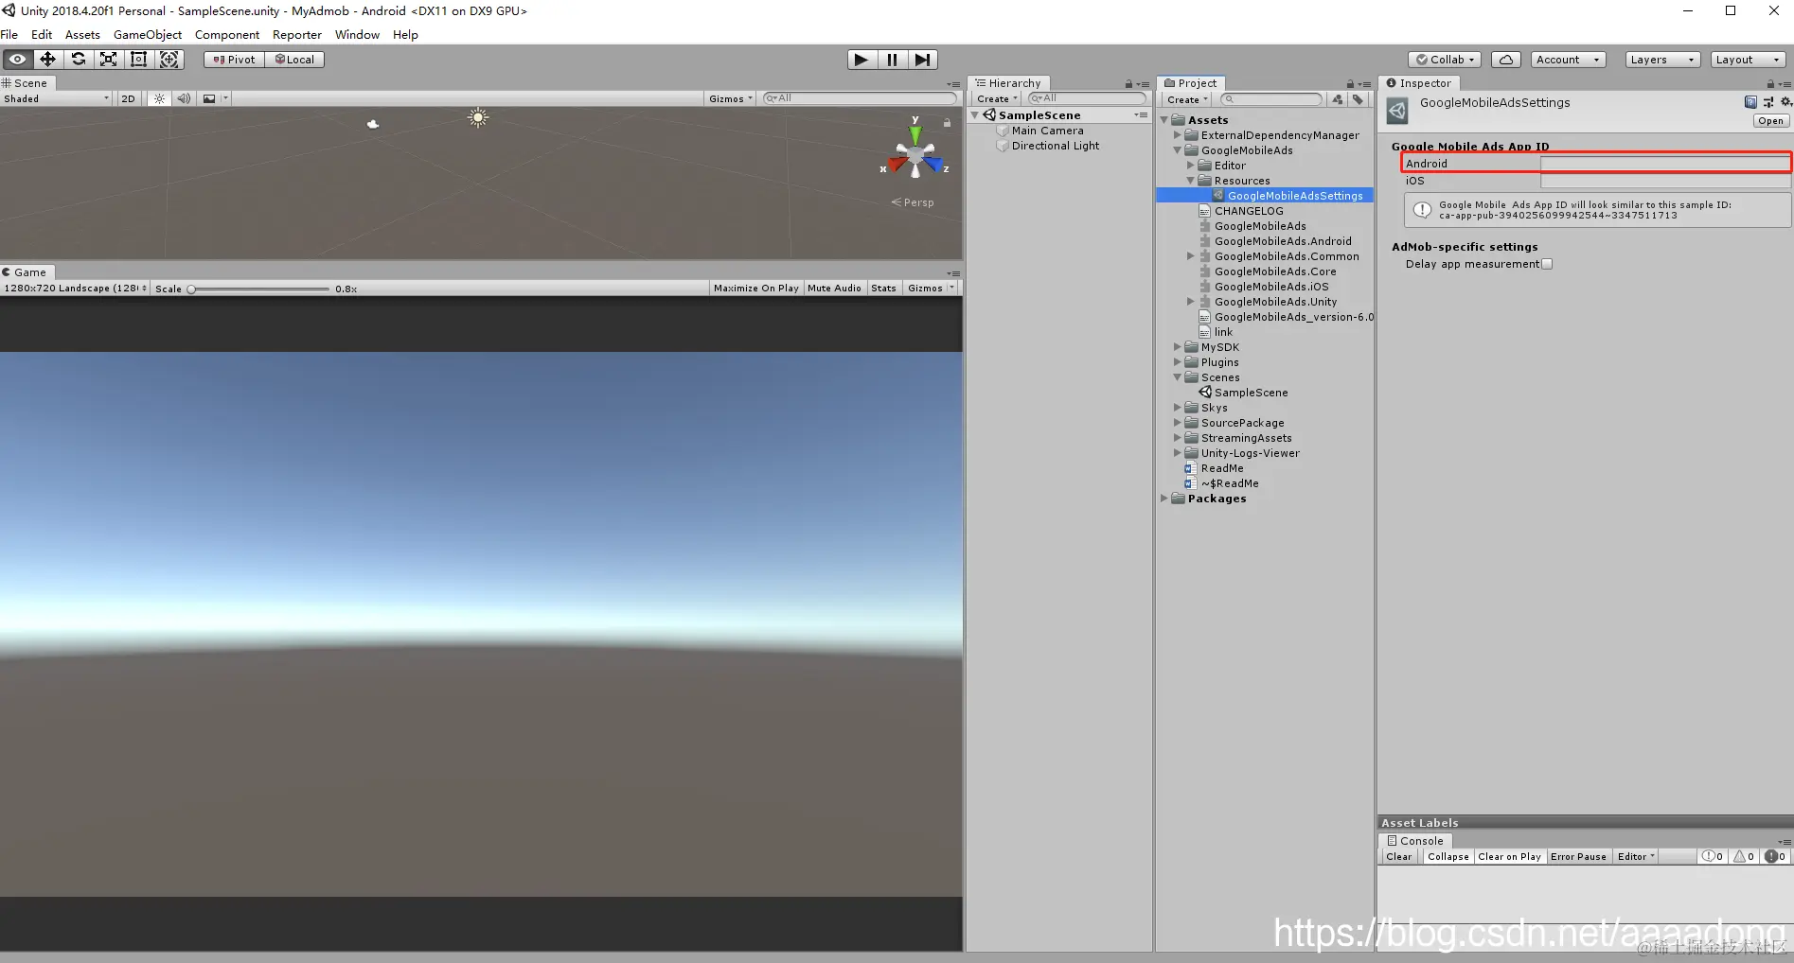
Task: Open the Layout dropdown
Action: (x=1749, y=60)
